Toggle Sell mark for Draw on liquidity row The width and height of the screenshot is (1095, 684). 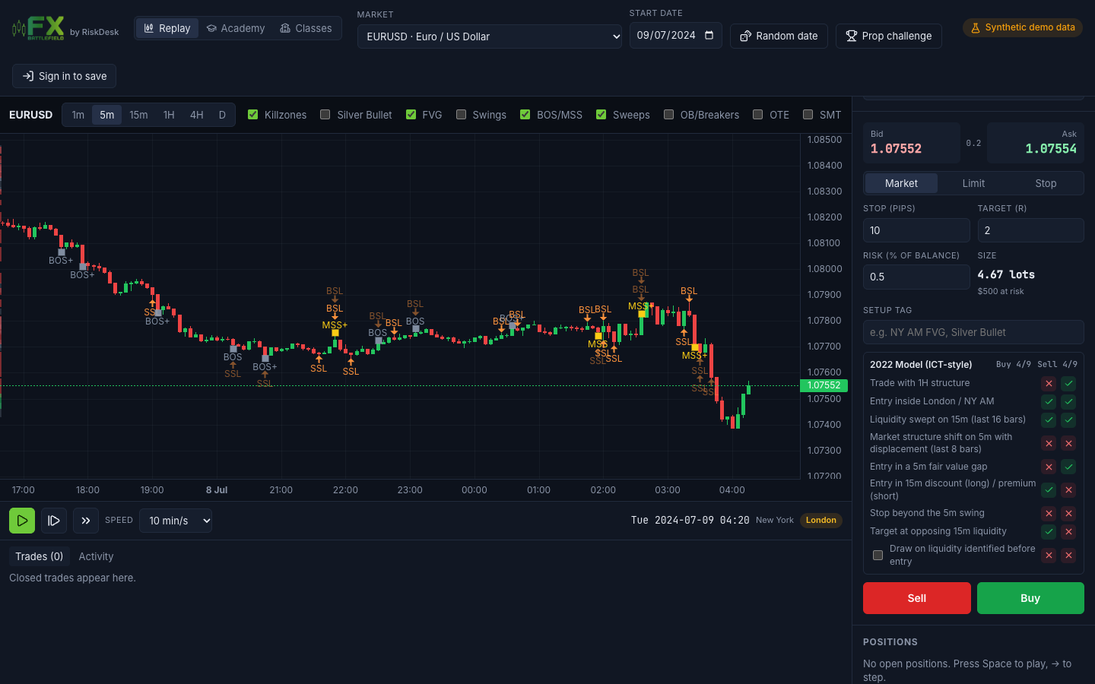click(x=1068, y=555)
